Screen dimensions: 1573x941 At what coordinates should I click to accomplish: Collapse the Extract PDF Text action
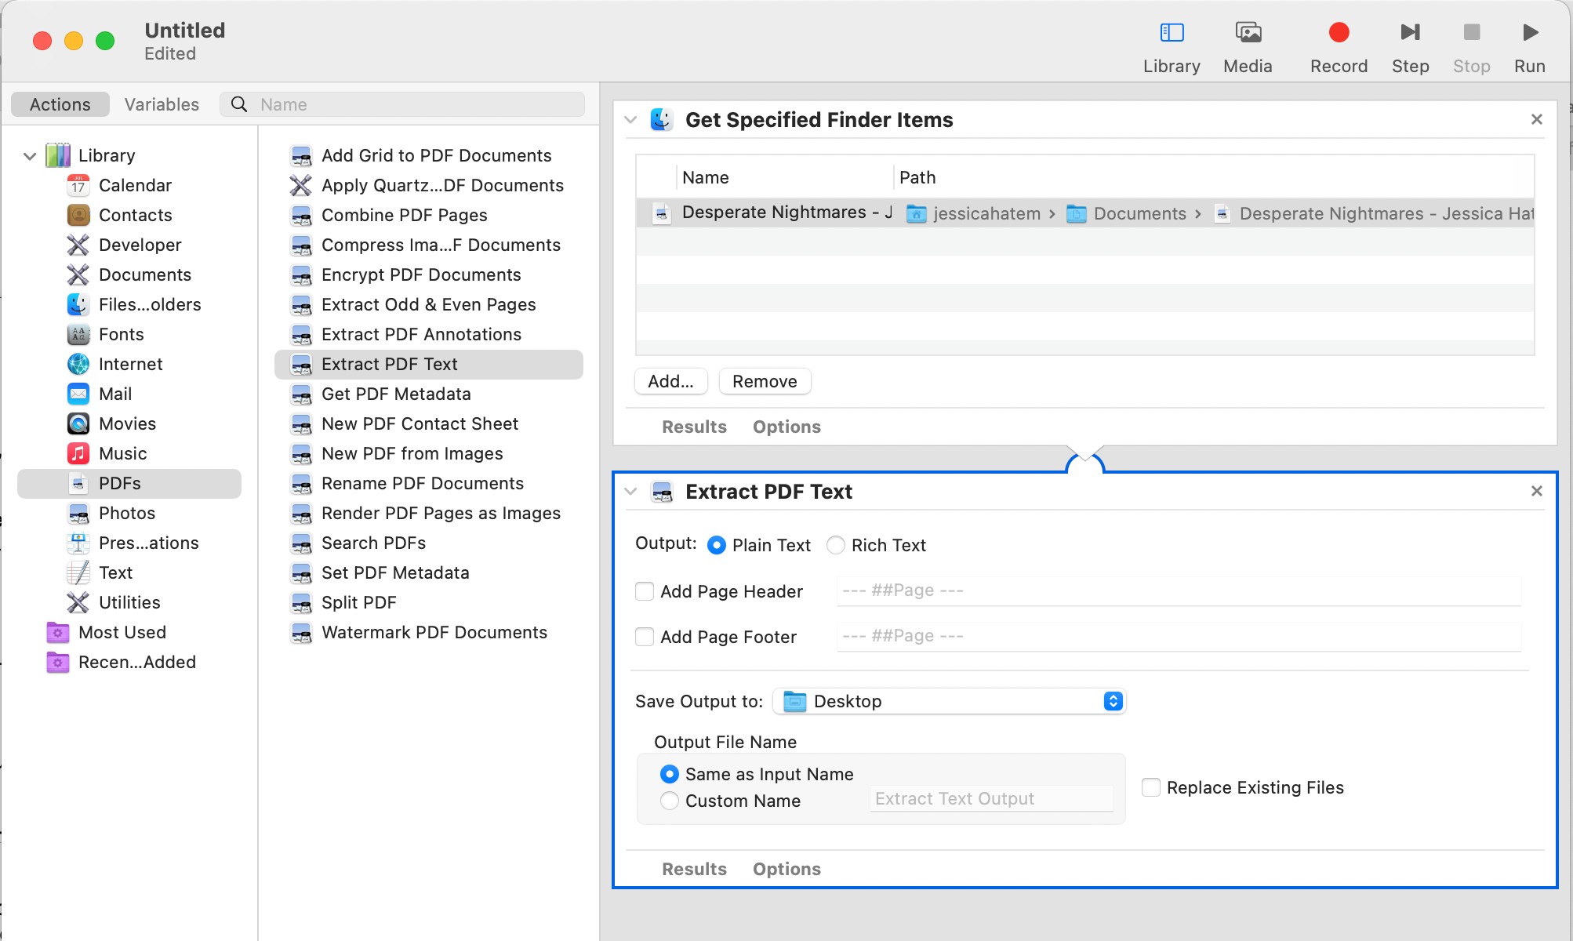tap(630, 492)
